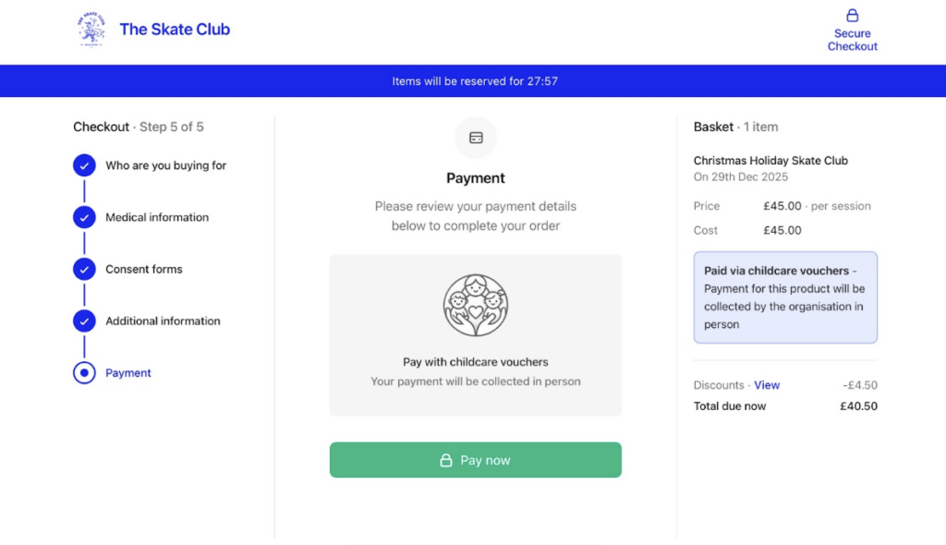Jump to the Additional information step
The width and height of the screenshot is (946, 545).
(163, 321)
